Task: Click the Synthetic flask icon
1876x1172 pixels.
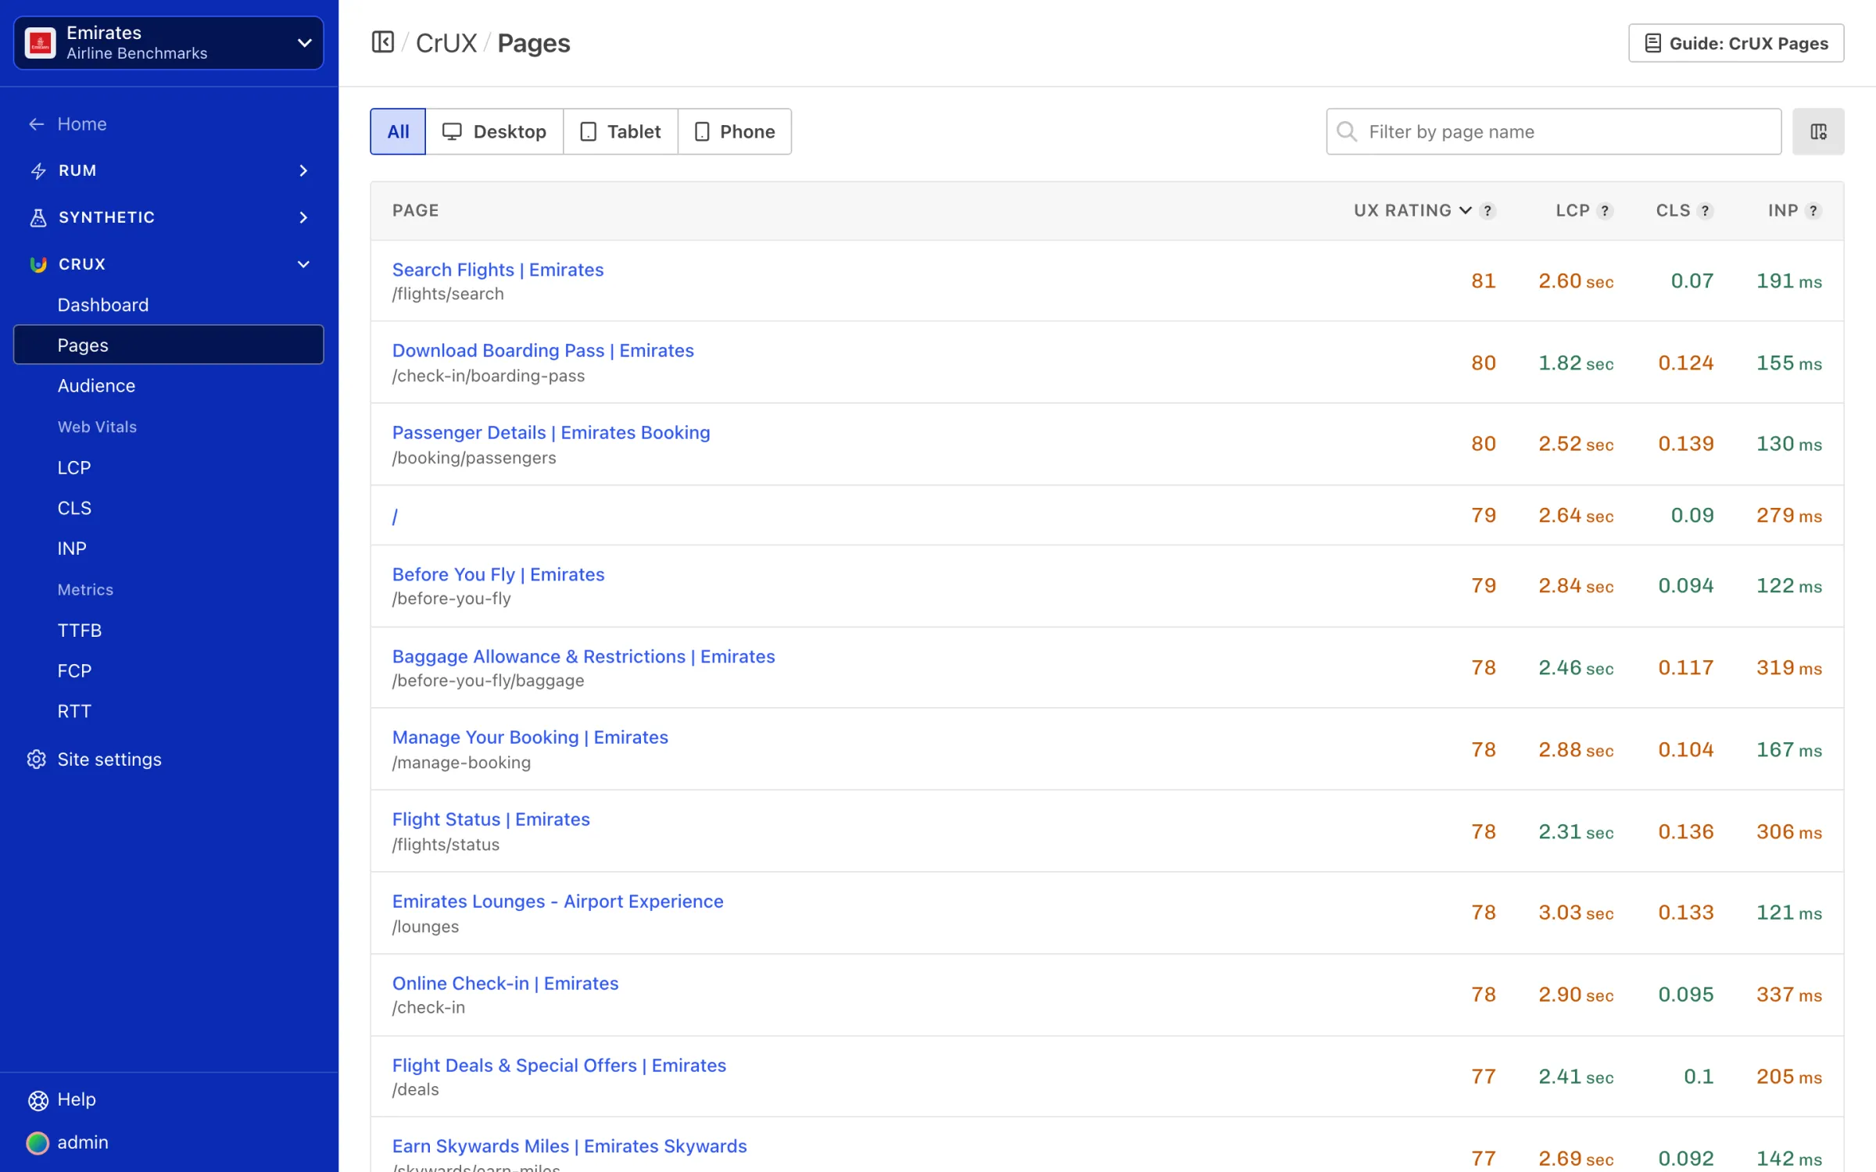Action: [38, 218]
